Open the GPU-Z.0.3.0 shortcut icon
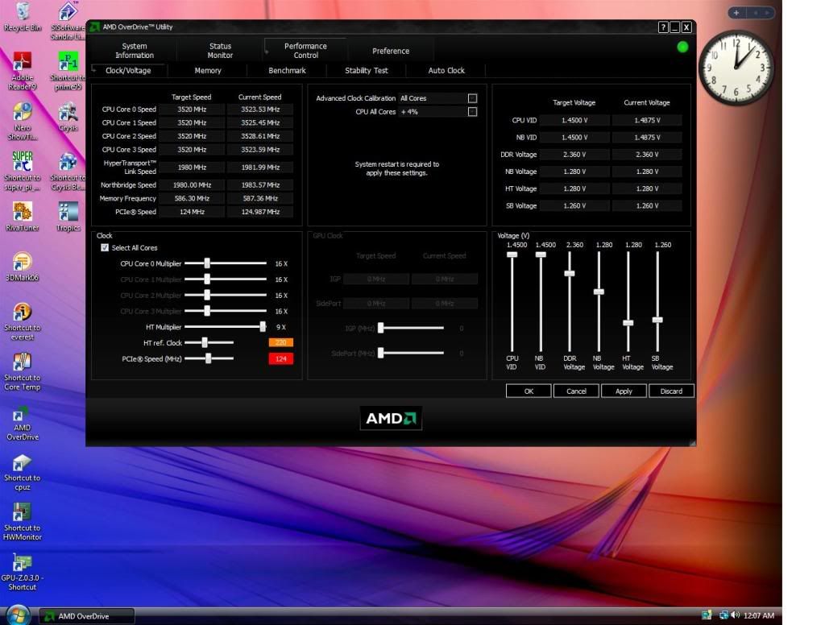Image resolution: width=825 pixels, height=625 pixels. 22,571
